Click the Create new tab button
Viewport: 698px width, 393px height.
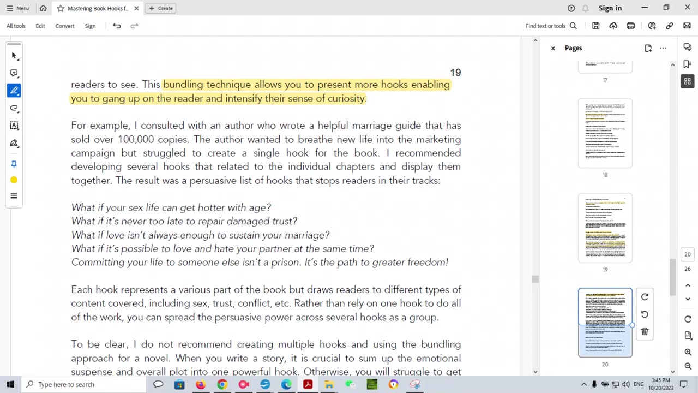click(161, 8)
